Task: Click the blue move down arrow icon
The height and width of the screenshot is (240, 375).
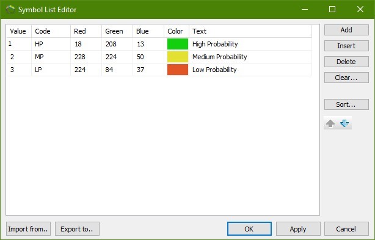Action: point(344,123)
